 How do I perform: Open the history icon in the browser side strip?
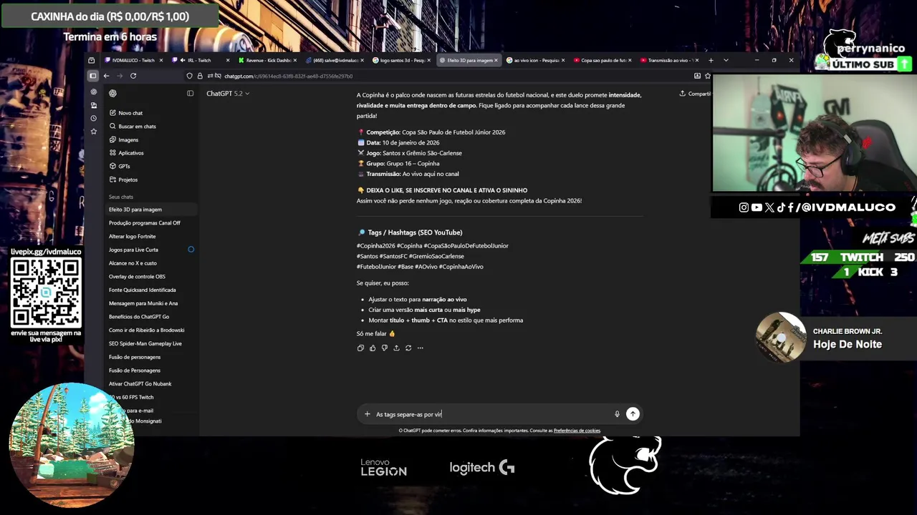pos(93,119)
